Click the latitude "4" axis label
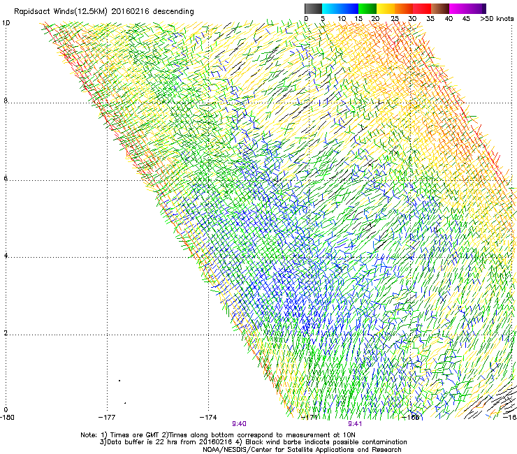This screenshot has height=454, width=517. [6, 256]
